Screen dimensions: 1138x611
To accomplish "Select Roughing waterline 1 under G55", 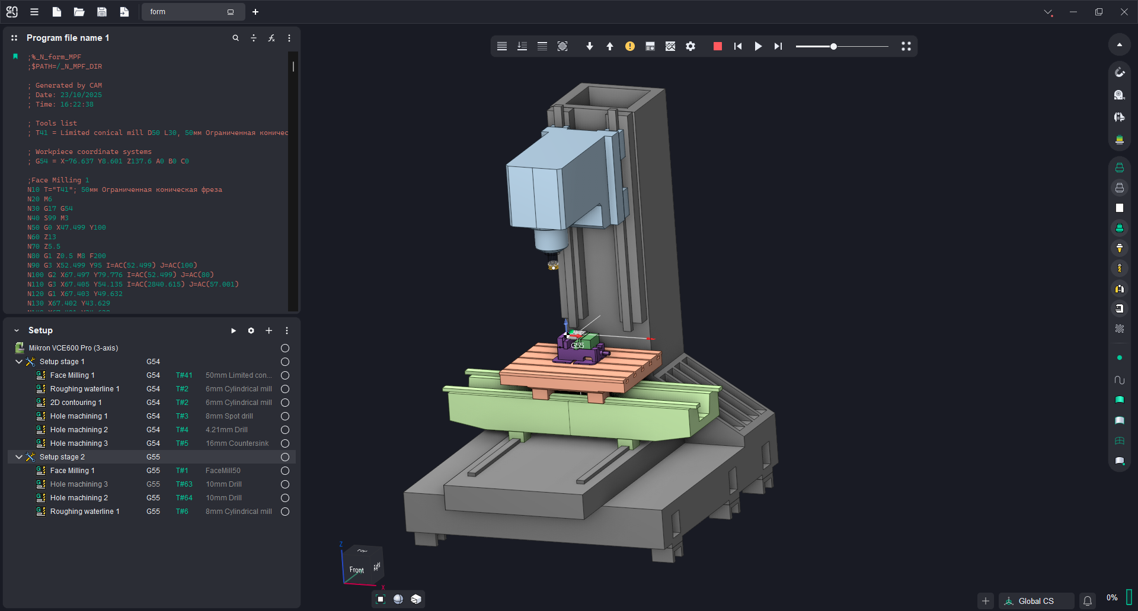I will click(85, 512).
